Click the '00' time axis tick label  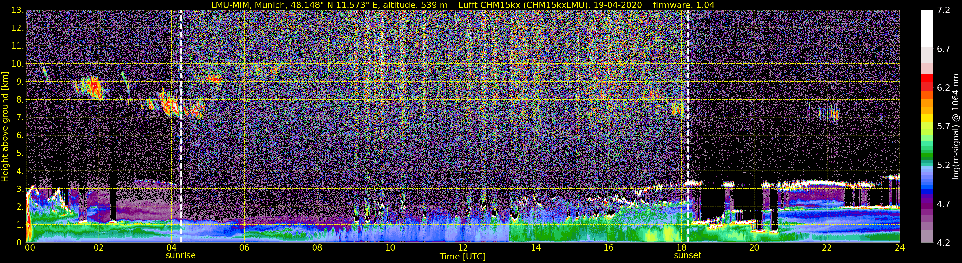30,248
